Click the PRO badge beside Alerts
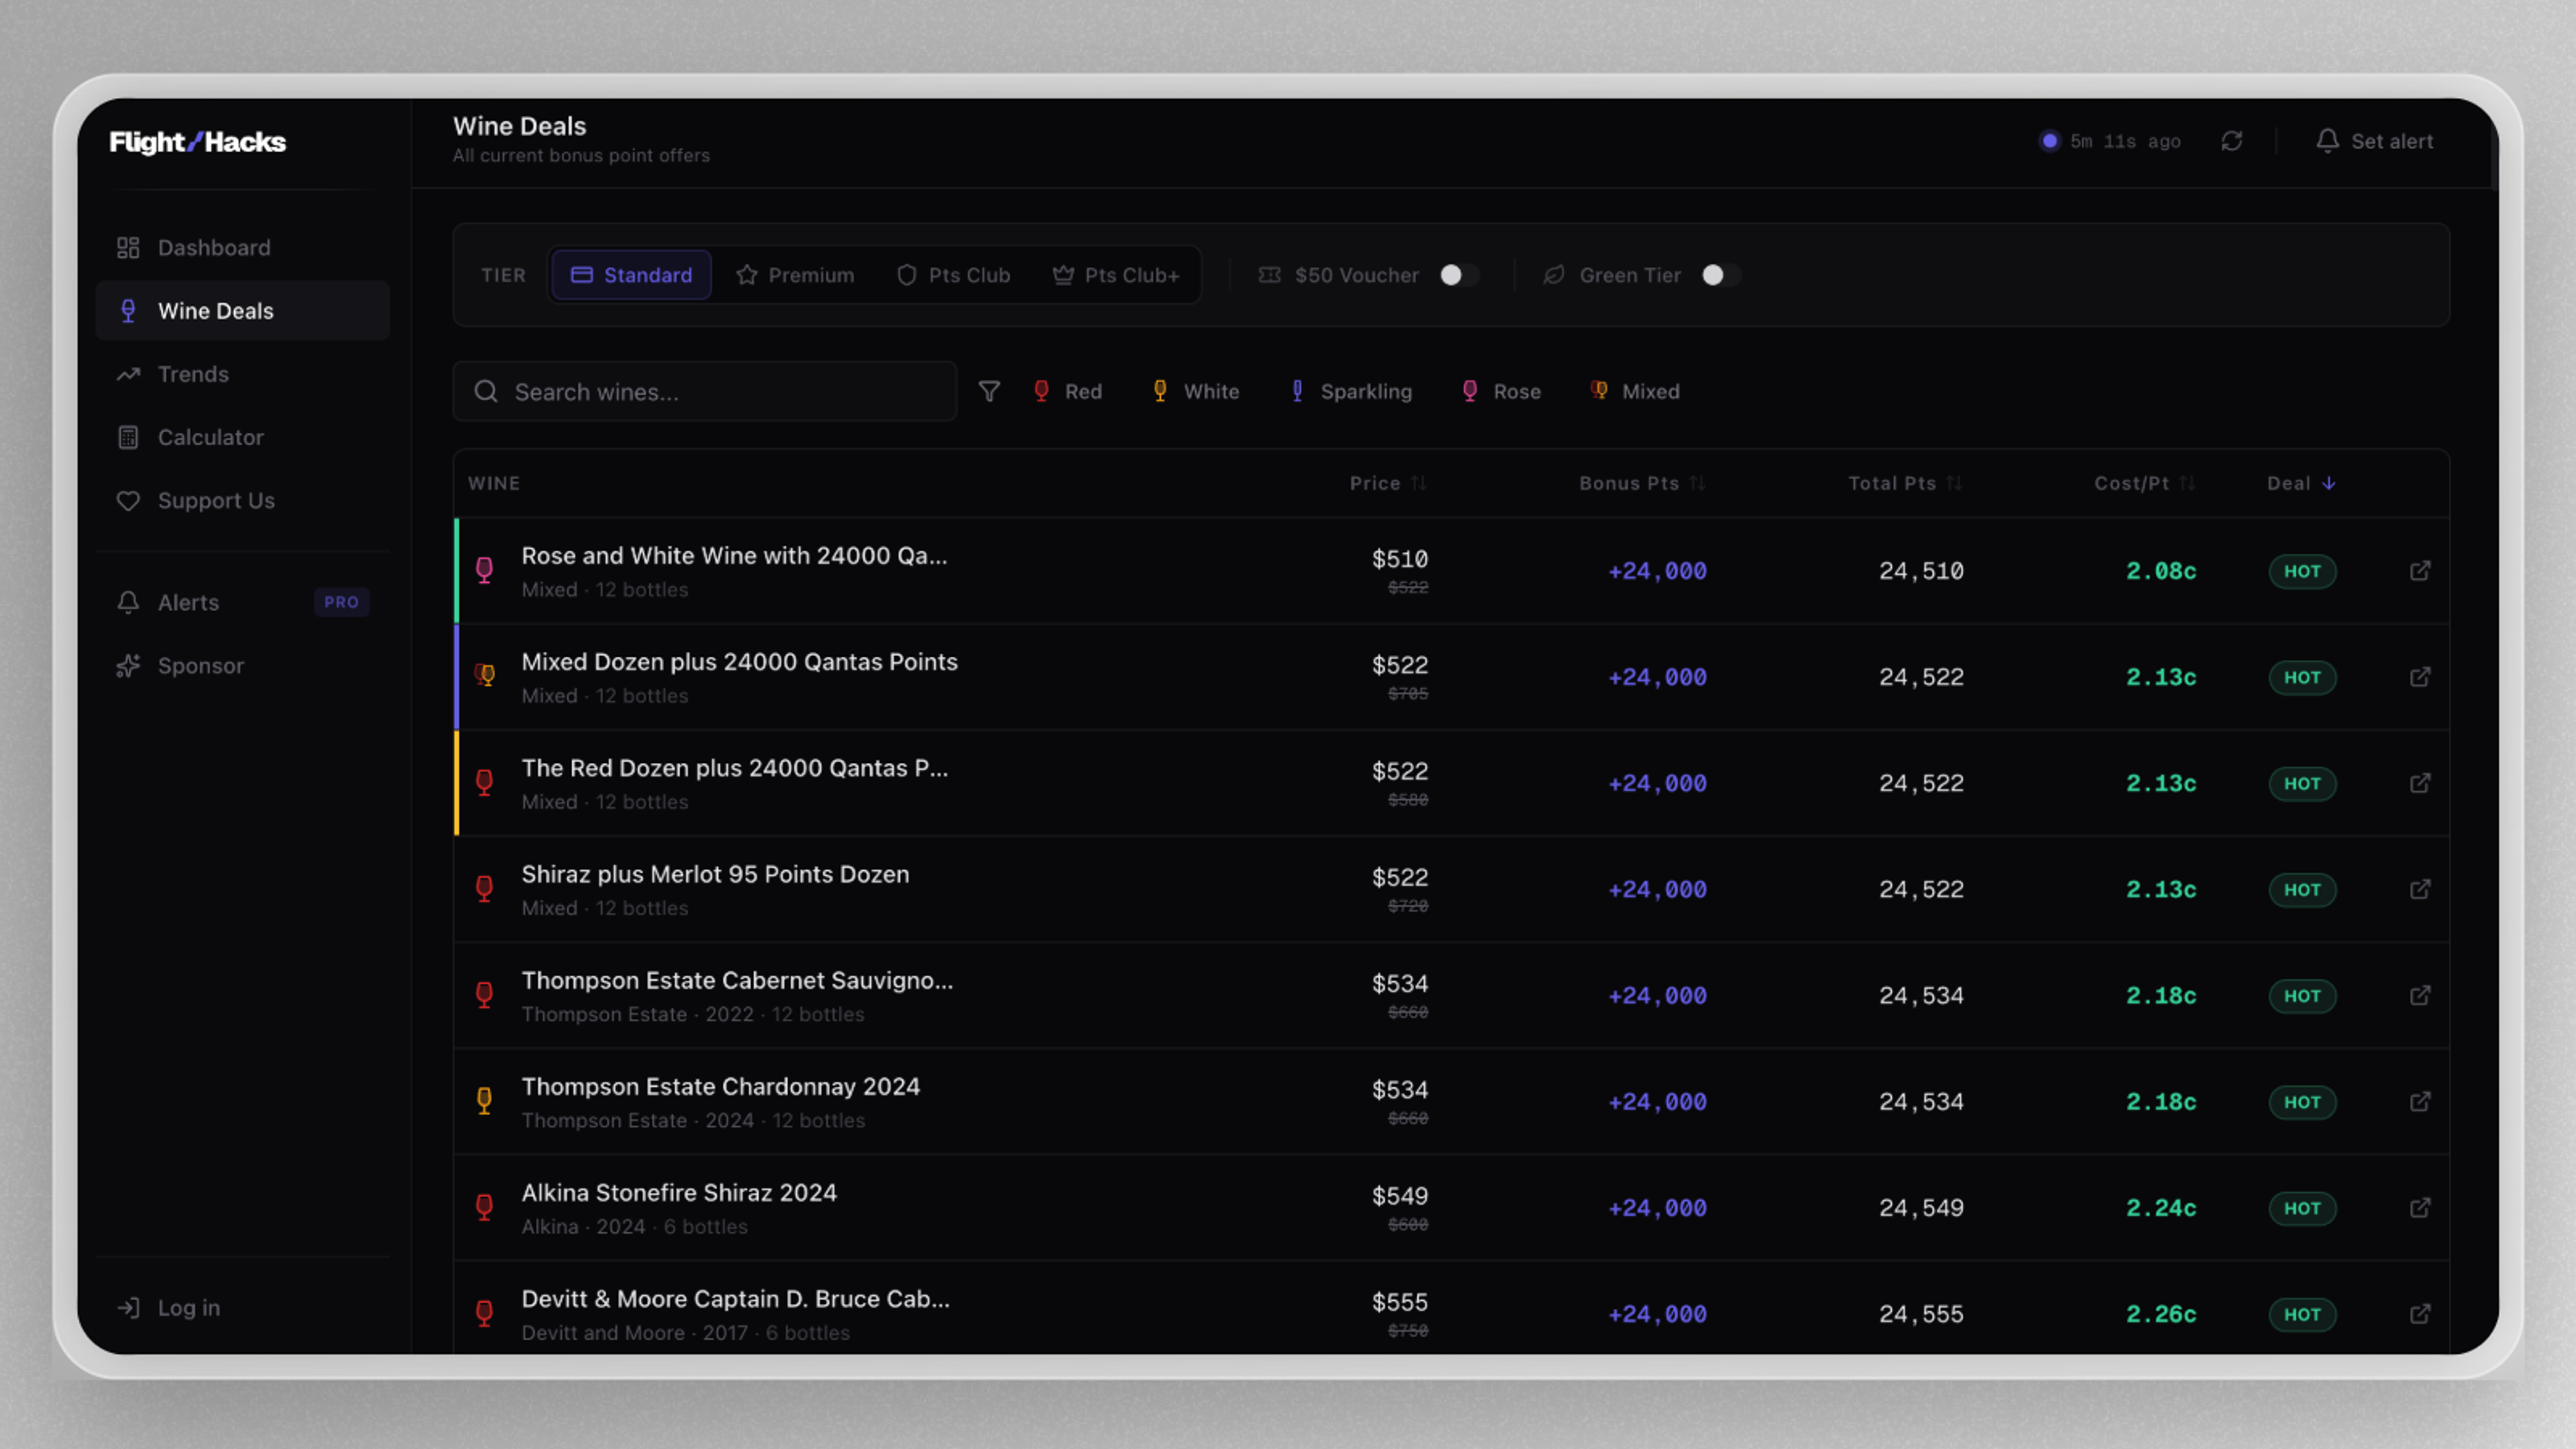 coord(341,602)
